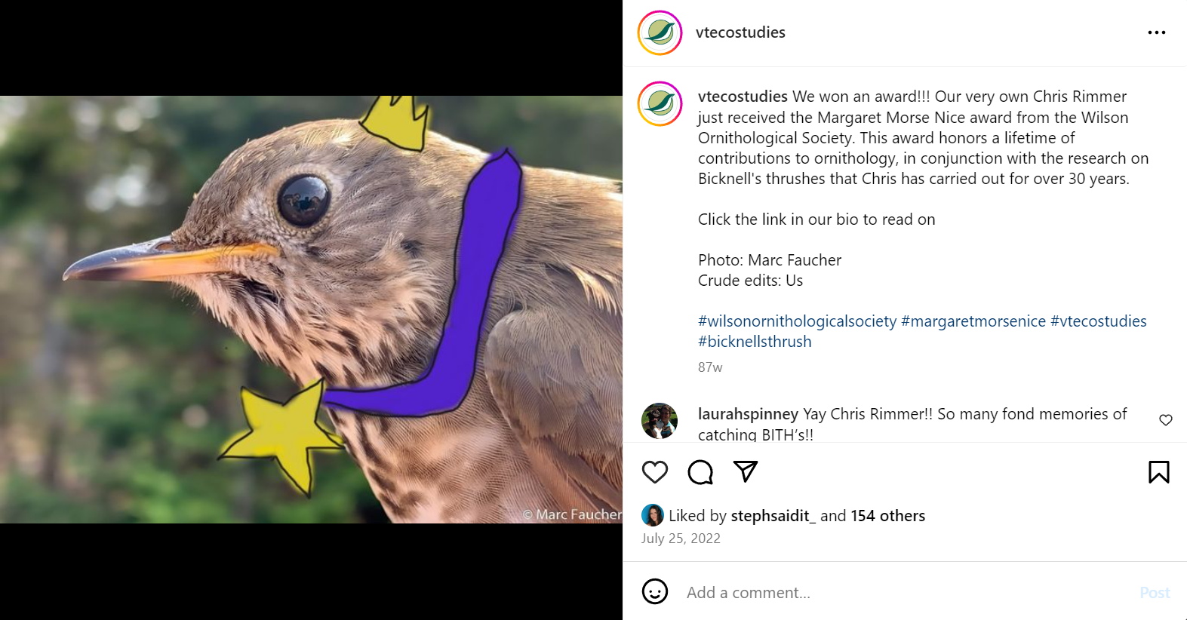Click the vtecostudies username in header
The height and width of the screenshot is (620, 1187).
pyautogui.click(x=740, y=32)
